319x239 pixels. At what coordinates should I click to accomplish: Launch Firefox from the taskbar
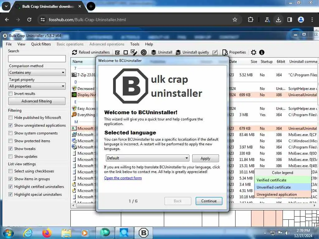click(x=47, y=233)
